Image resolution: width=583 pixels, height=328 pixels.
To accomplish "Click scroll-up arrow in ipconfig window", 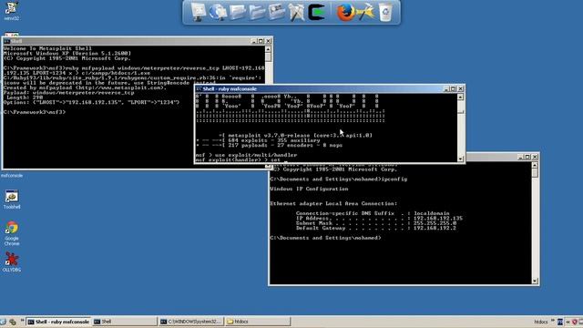I will (x=535, y=165).
